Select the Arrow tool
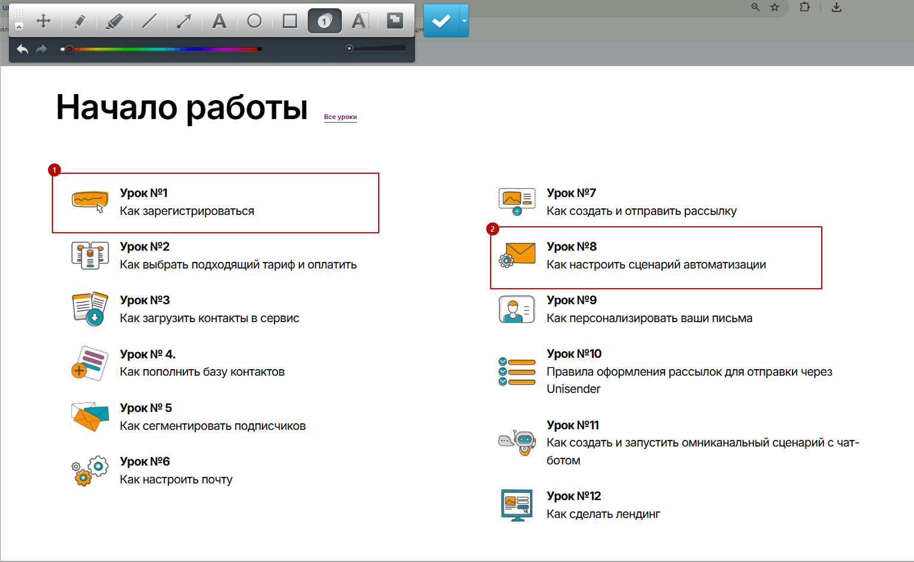Image resolution: width=914 pixels, height=562 pixels. [184, 21]
